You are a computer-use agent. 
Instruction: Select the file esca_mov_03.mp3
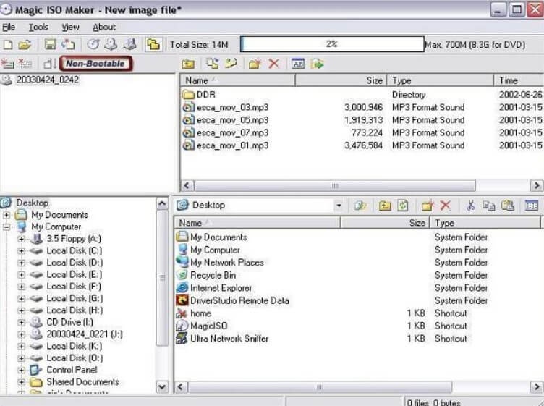point(232,107)
